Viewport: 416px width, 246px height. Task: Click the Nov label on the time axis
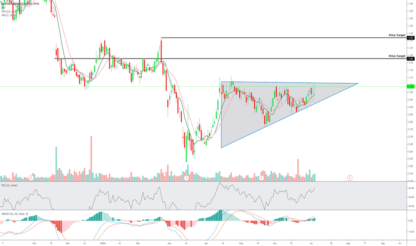(34, 243)
